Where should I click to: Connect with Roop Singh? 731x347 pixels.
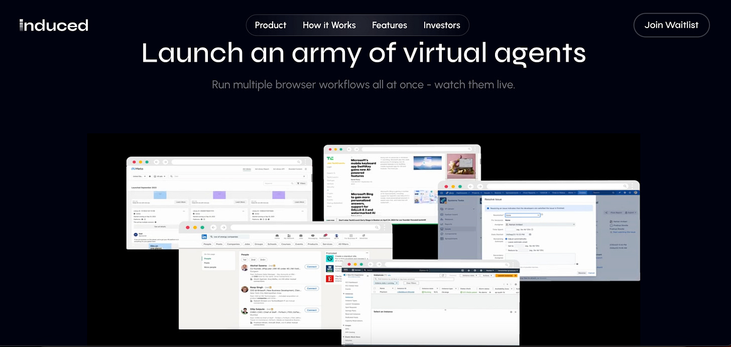(312, 288)
